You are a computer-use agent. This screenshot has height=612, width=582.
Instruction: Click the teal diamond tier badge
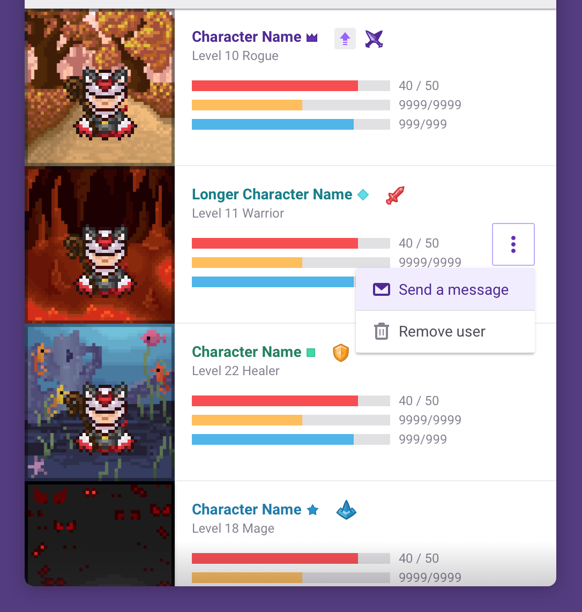point(363,195)
